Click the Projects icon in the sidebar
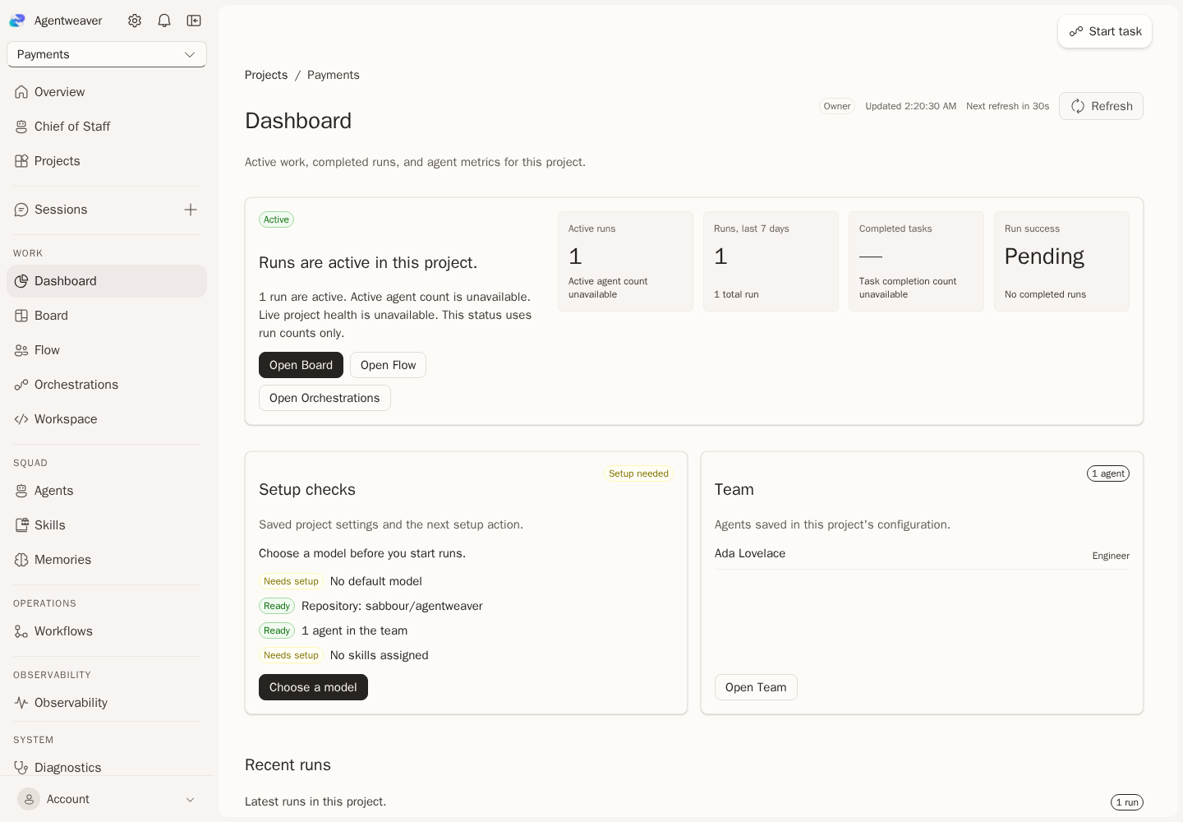Image resolution: width=1183 pixels, height=822 pixels. pos(21,161)
